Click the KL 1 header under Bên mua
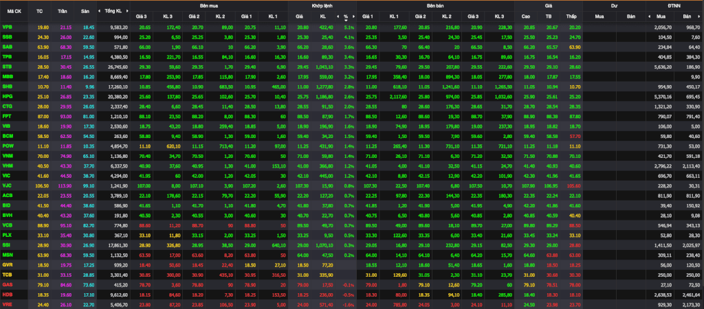Screen dimensions: 704x309 pyautogui.click(x=273, y=16)
